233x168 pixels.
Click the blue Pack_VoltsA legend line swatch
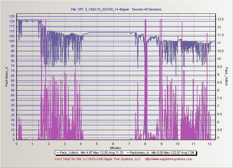click(x=58, y=152)
